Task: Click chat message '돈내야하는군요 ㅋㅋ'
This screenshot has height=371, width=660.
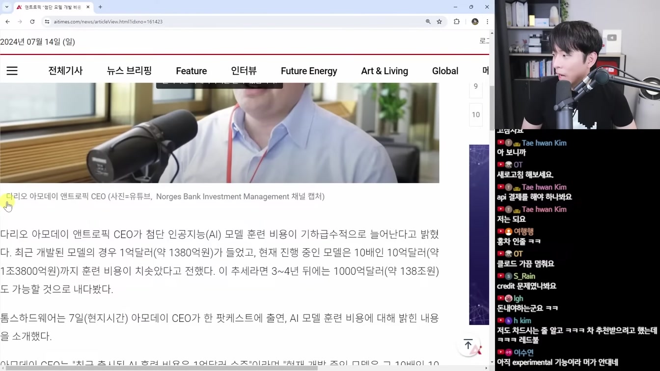Action: [x=527, y=308]
